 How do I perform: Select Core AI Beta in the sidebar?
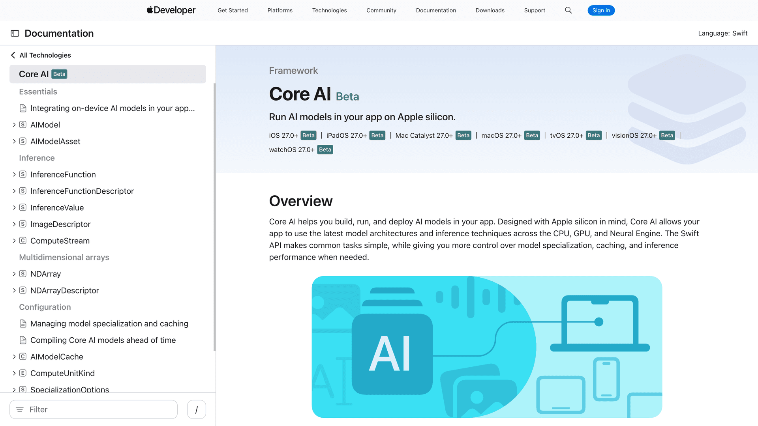point(108,74)
